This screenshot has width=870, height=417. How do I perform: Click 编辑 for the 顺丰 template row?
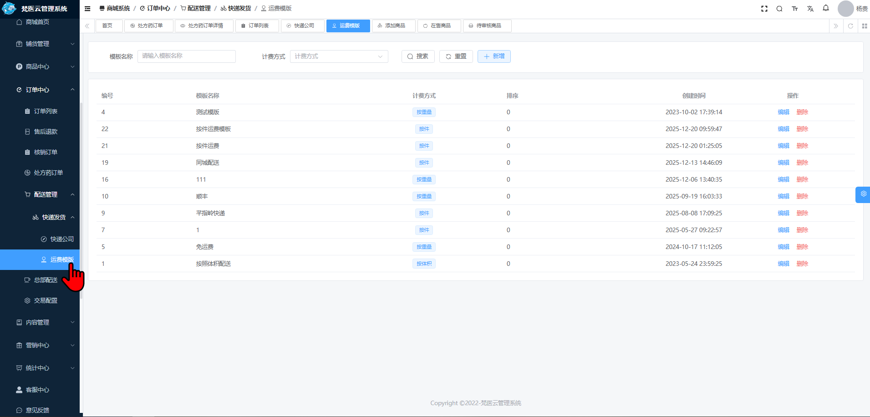pyautogui.click(x=783, y=197)
